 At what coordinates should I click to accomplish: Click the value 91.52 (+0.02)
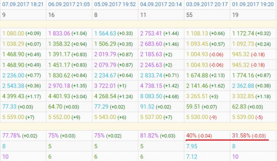(x=156, y=107)
